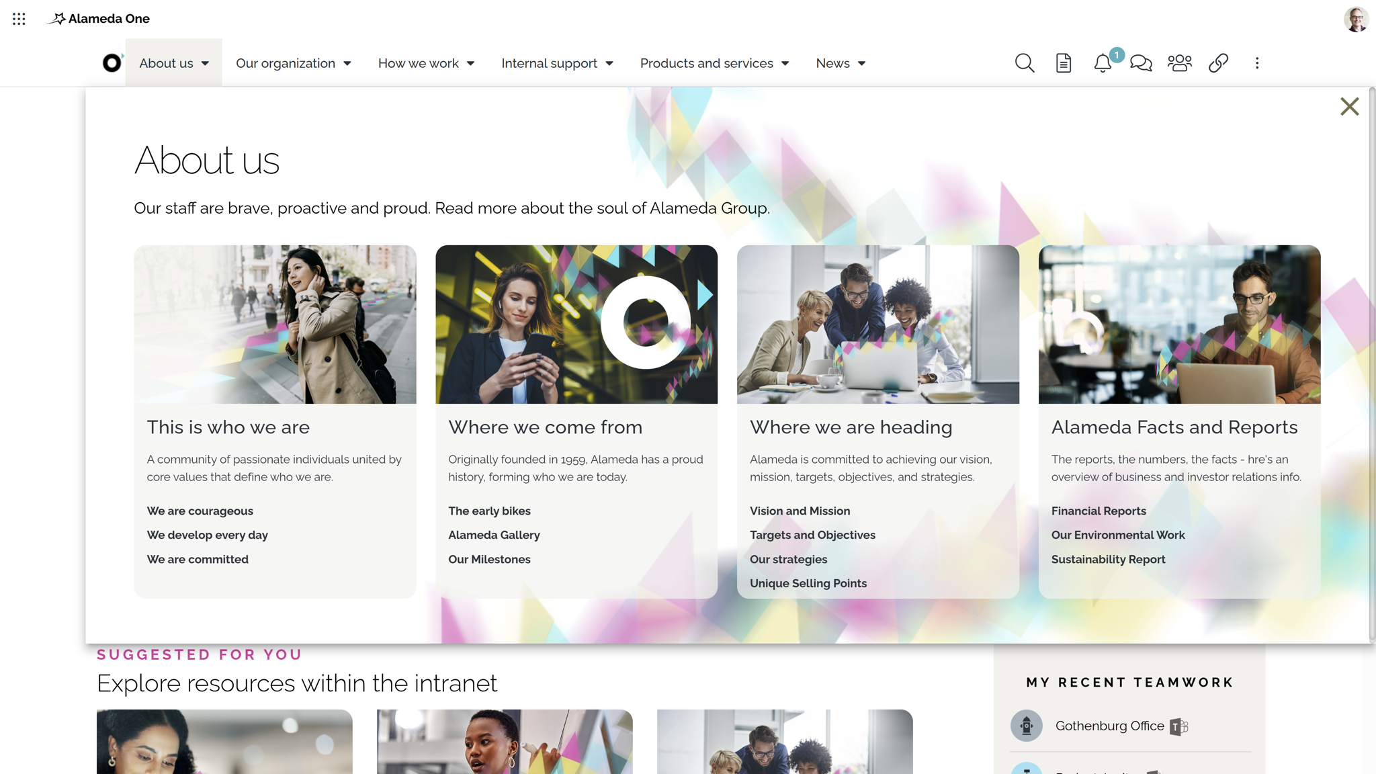Image resolution: width=1376 pixels, height=774 pixels.
Task: Click the notification count badge
Action: coord(1116,55)
